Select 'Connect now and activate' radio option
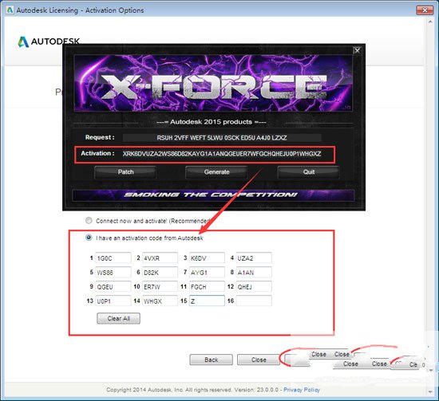Image resolution: width=439 pixels, height=401 pixels. pyautogui.click(x=89, y=221)
